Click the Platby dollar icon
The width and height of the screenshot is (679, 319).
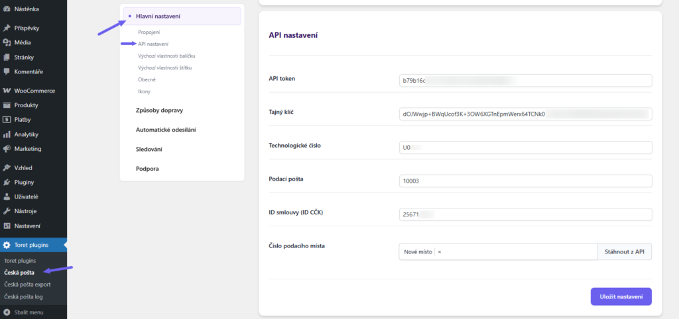pyautogui.click(x=7, y=120)
